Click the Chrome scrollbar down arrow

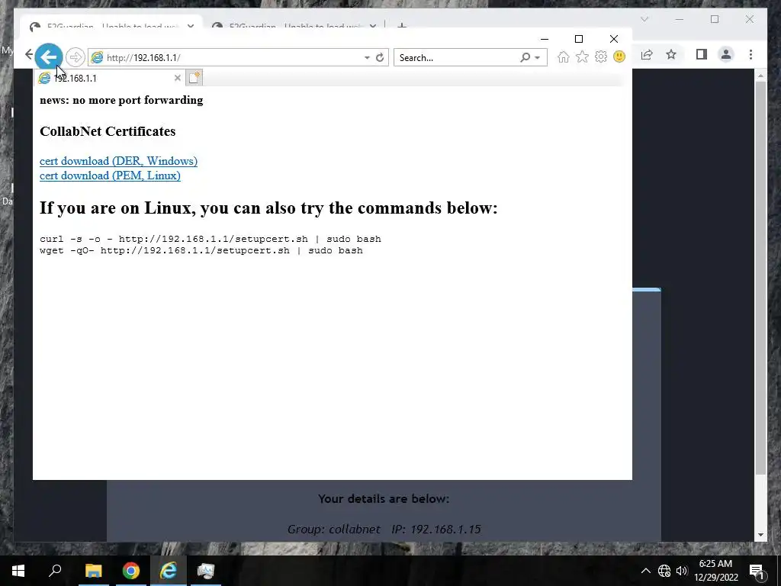[x=760, y=535]
